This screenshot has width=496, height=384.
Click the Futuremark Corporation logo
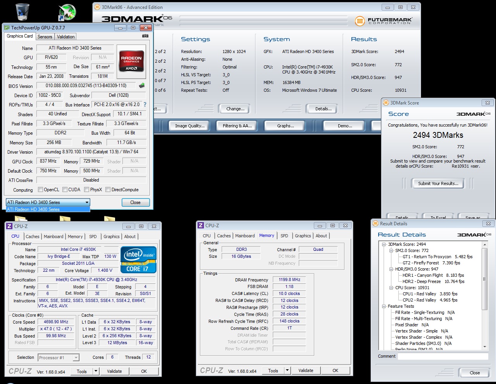pyautogui.click(x=383, y=21)
